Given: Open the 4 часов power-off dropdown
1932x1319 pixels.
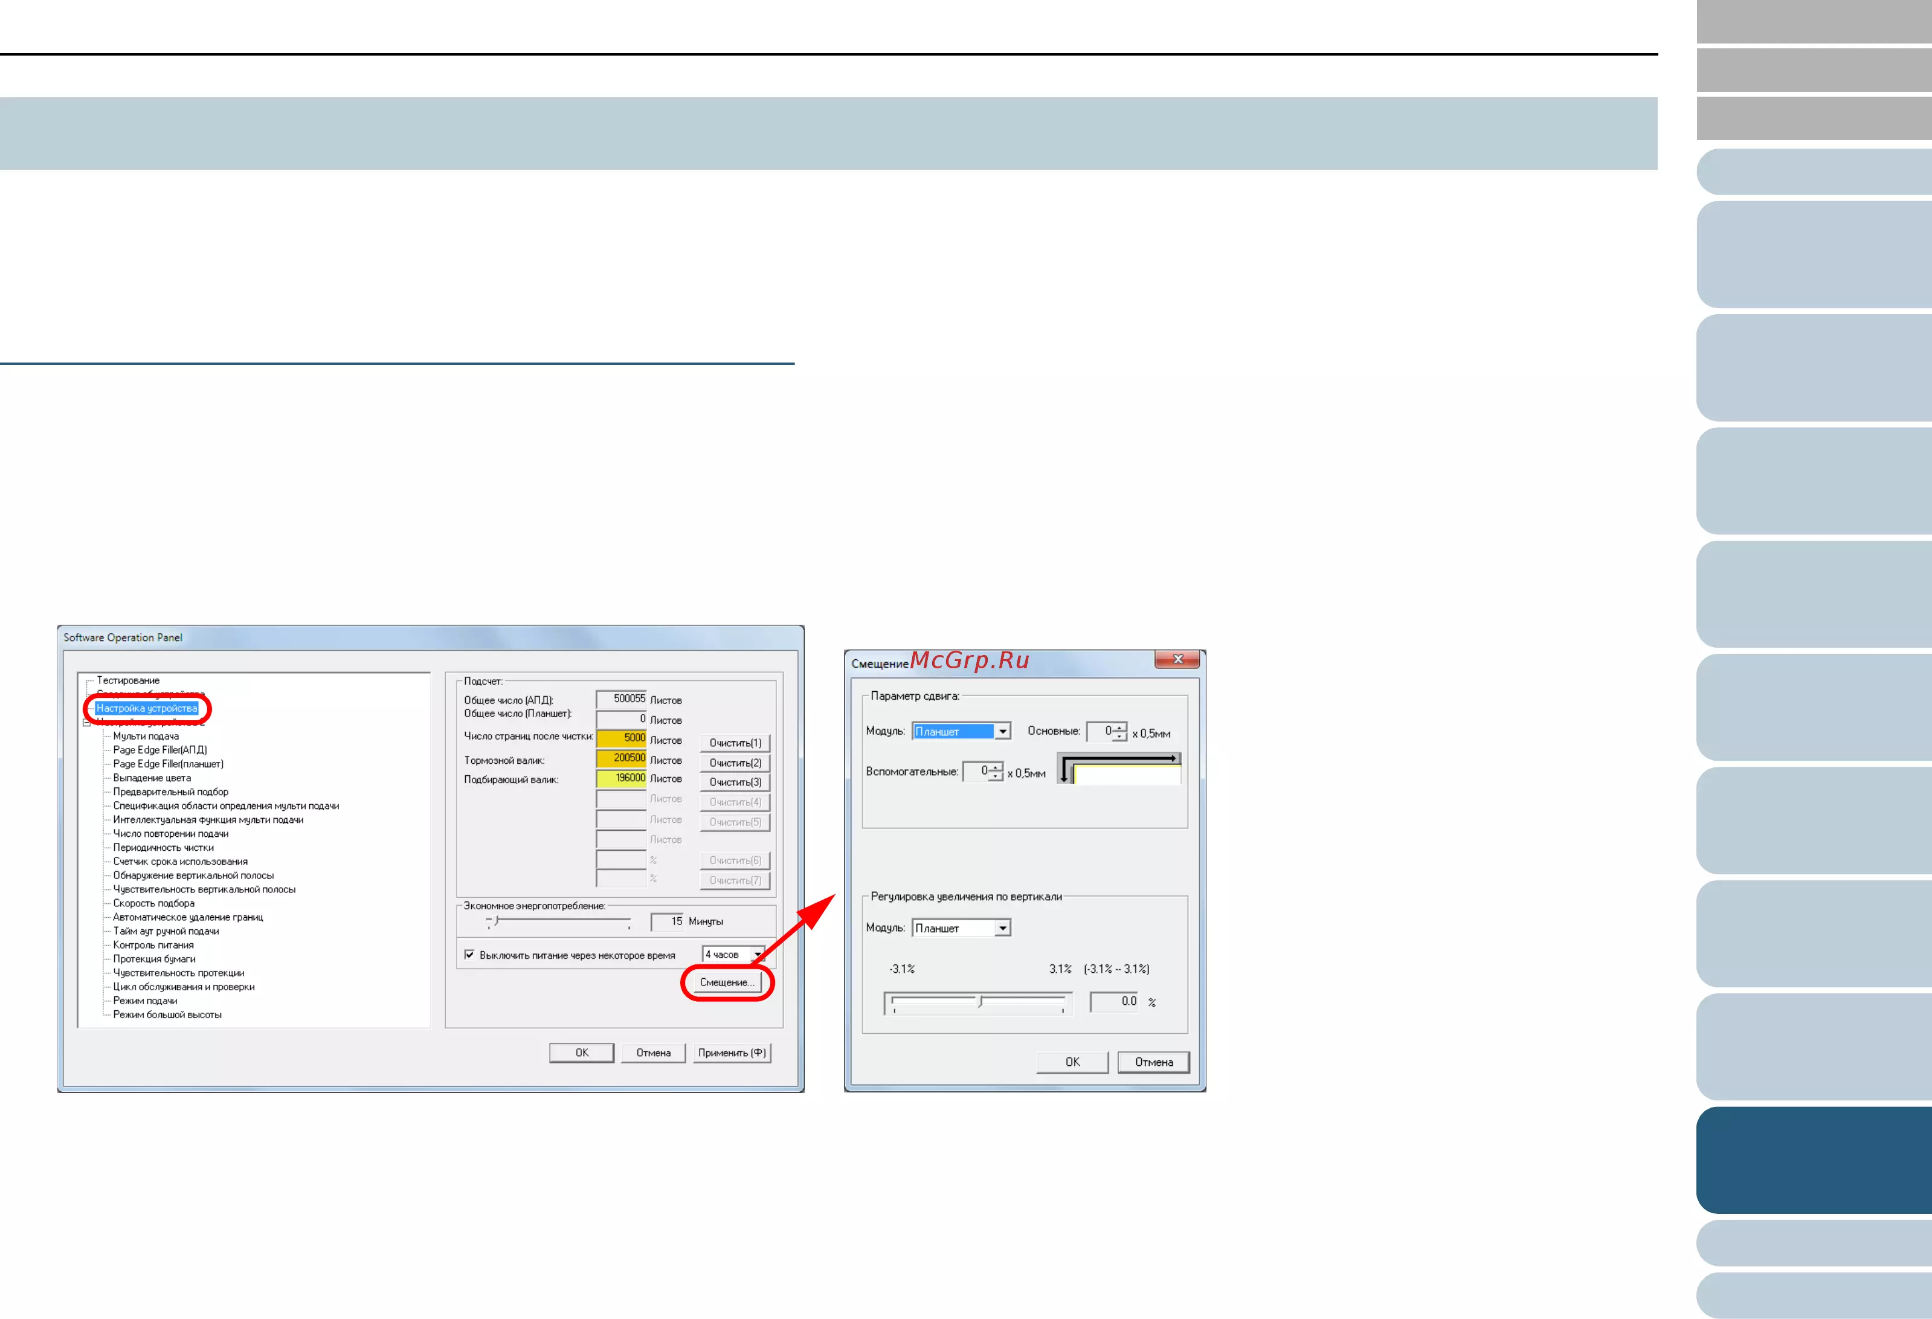Looking at the screenshot, I should [756, 955].
